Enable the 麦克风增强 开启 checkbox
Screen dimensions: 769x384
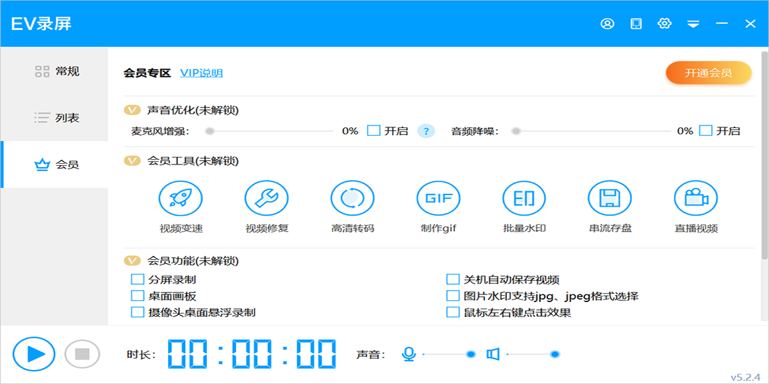click(x=374, y=131)
